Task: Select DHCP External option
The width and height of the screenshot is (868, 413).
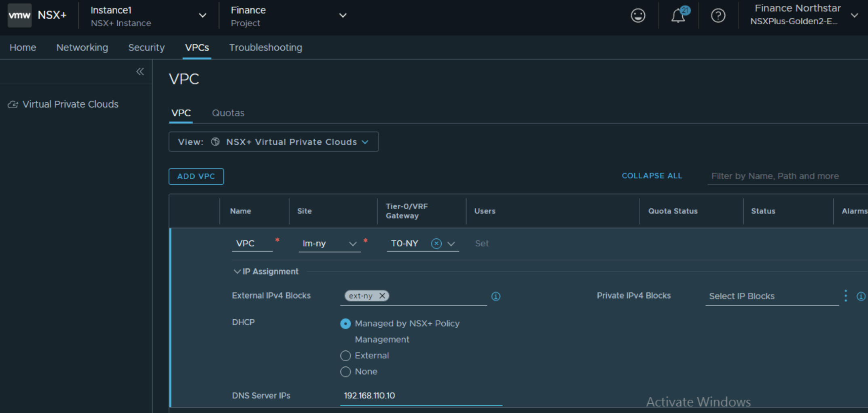Action: [x=345, y=356]
